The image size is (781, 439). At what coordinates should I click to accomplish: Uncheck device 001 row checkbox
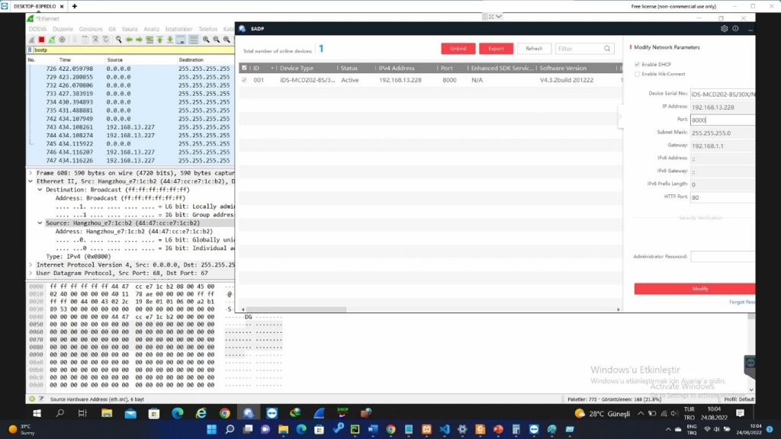(x=244, y=79)
